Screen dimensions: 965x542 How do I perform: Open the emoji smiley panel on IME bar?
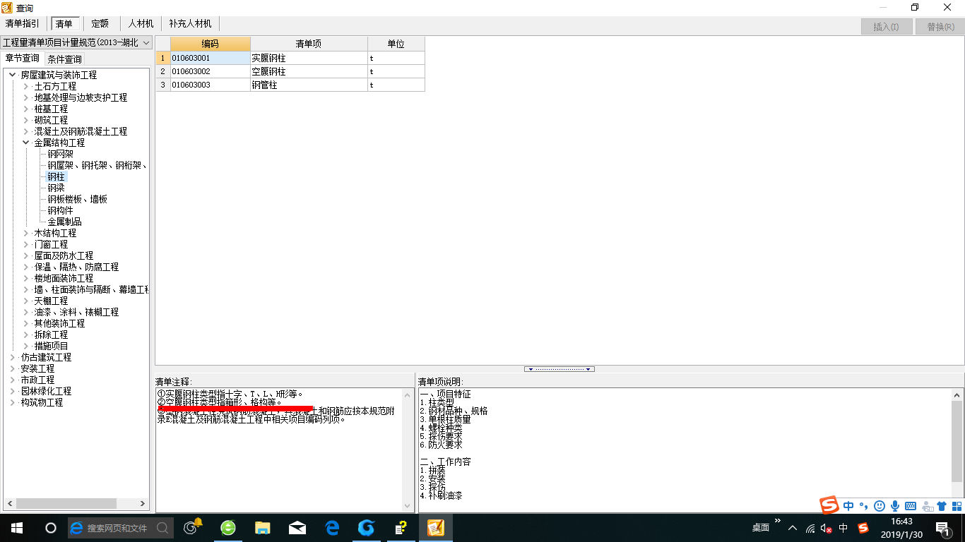[x=880, y=506]
